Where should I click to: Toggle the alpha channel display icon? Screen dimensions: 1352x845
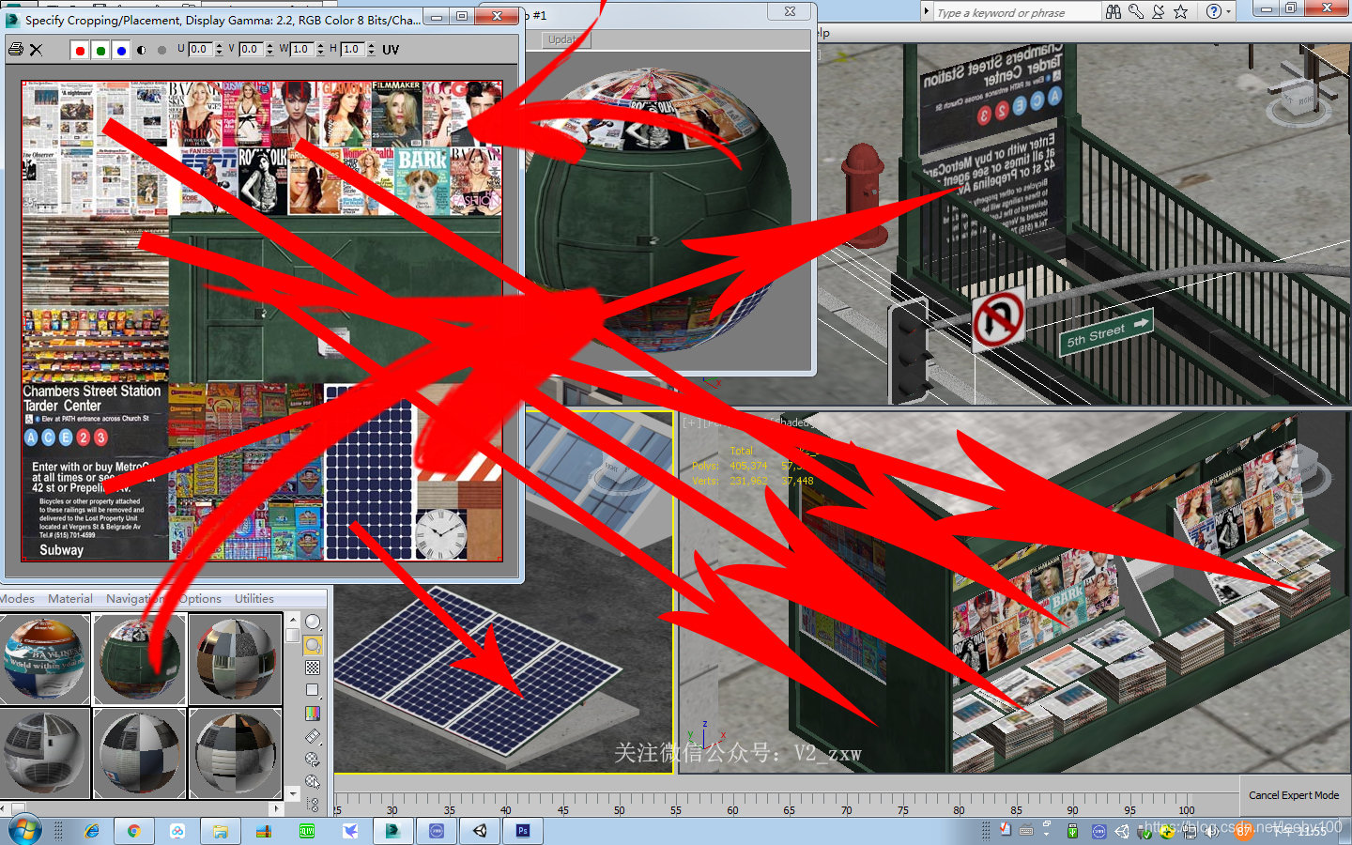[142, 50]
